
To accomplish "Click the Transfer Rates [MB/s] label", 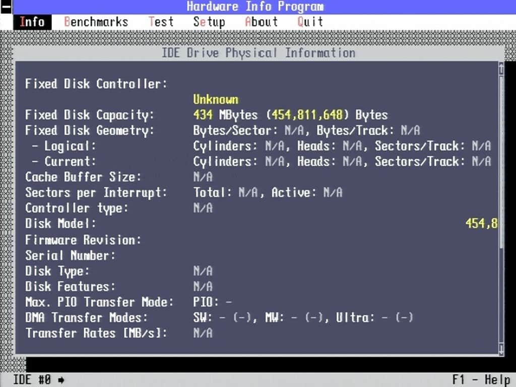I will [96, 334].
